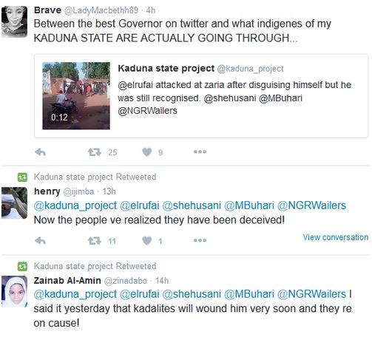Open Zainab Al-Amin's profile avatar
This screenshot has width=372, height=337.
pyautogui.click(x=14, y=292)
